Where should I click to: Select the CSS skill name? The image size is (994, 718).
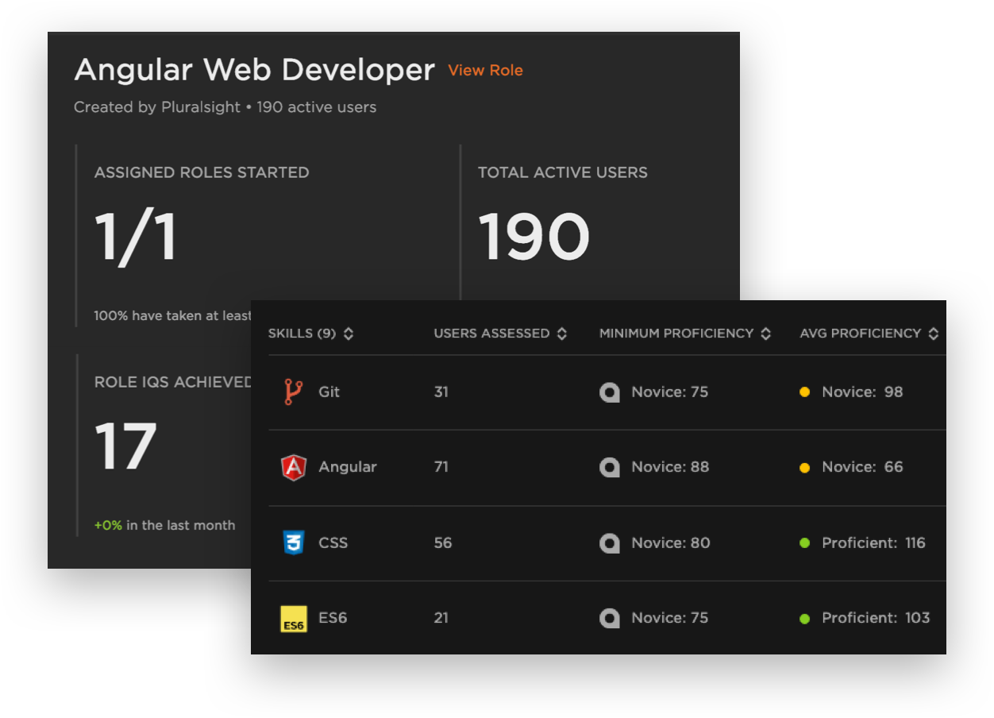point(333,543)
